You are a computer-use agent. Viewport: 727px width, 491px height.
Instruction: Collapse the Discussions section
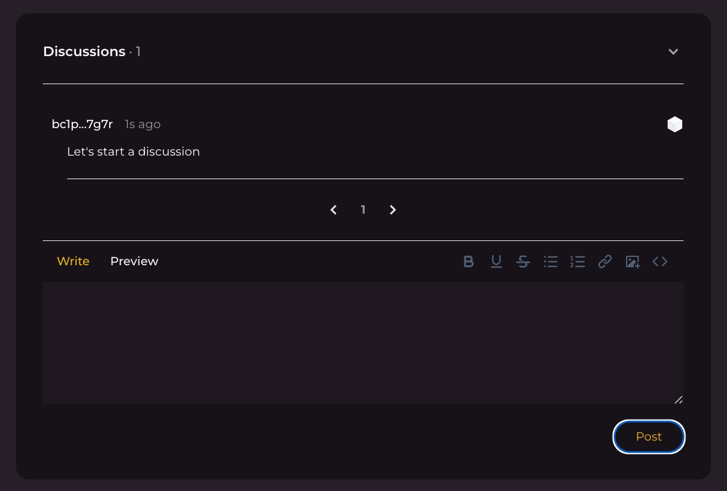(x=673, y=52)
